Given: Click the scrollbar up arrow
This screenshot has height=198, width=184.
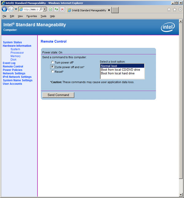Looking at the screenshot, I should 181,21.
